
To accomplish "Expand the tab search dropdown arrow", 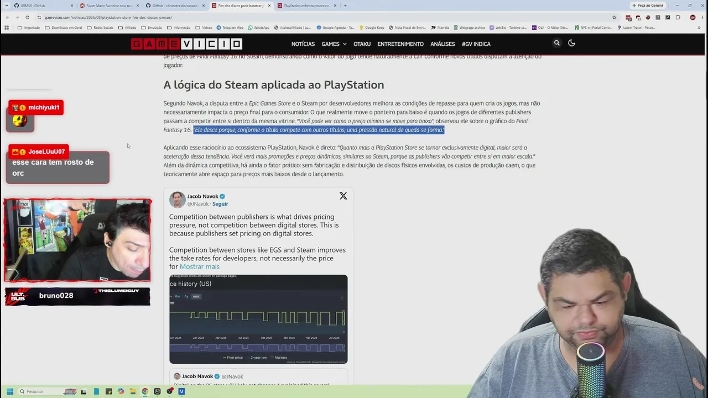I will click(x=6, y=6).
